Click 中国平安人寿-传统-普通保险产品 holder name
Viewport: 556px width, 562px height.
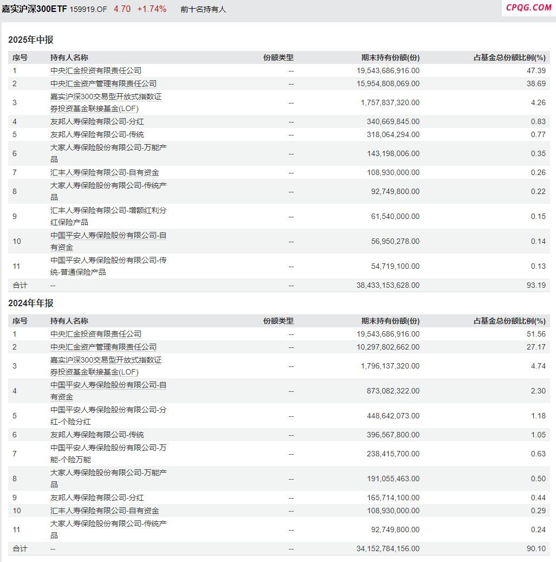click(x=108, y=266)
